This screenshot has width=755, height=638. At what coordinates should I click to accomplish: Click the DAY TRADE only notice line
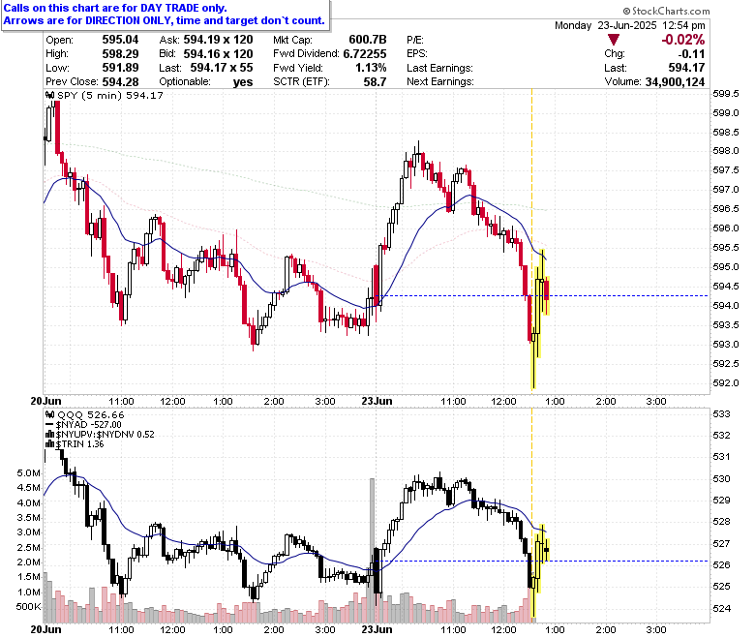click(x=115, y=8)
